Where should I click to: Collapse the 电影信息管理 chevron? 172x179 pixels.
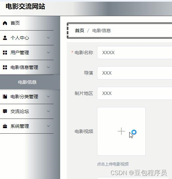(x=48, y=67)
